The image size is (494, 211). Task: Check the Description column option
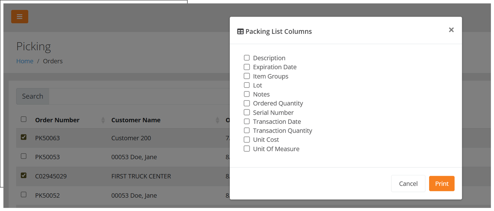coord(247,58)
